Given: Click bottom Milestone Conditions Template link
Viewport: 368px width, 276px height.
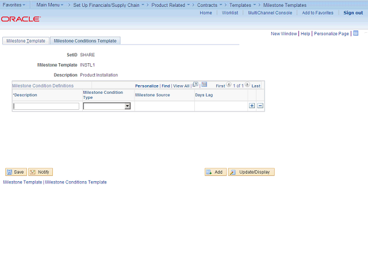Looking at the screenshot, I should pyautogui.click(x=76, y=182).
